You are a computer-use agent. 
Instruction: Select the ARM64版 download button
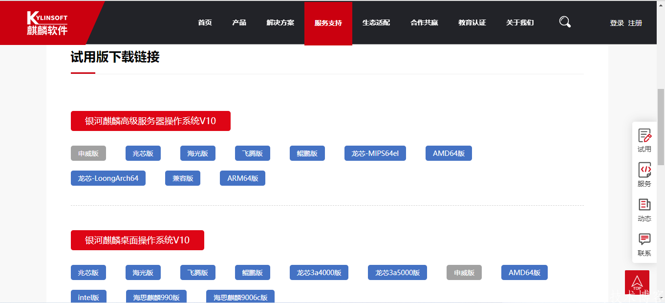(242, 178)
